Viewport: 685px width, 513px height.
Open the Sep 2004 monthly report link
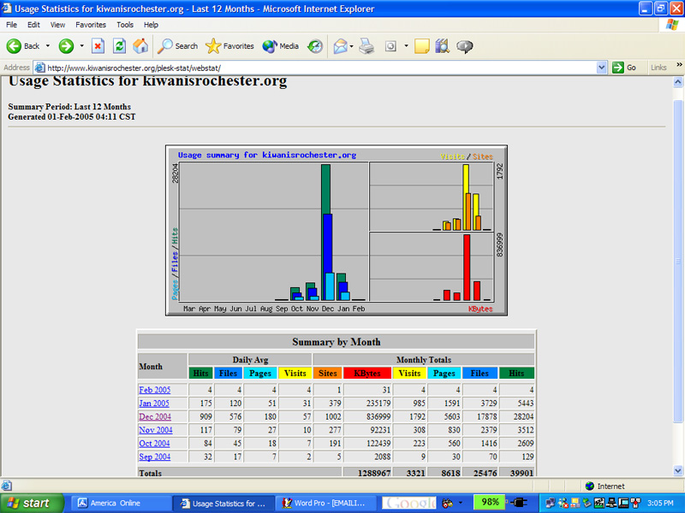[155, 457]
